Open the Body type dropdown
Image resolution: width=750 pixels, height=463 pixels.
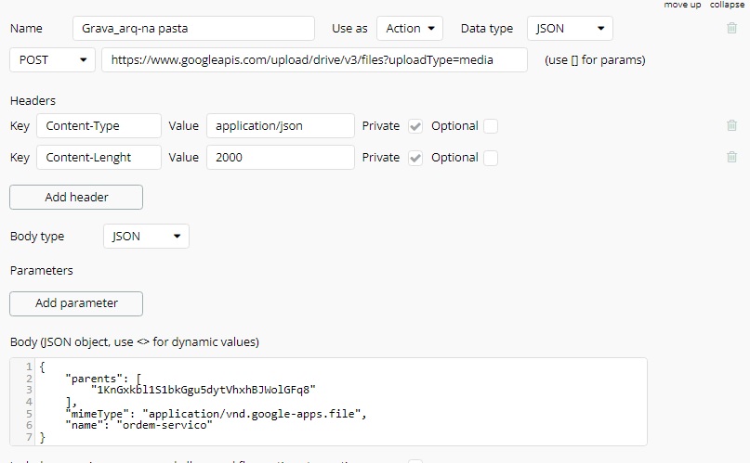click(146, 237)
